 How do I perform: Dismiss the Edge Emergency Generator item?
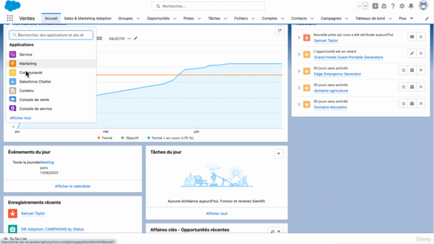tap(420, 70)
